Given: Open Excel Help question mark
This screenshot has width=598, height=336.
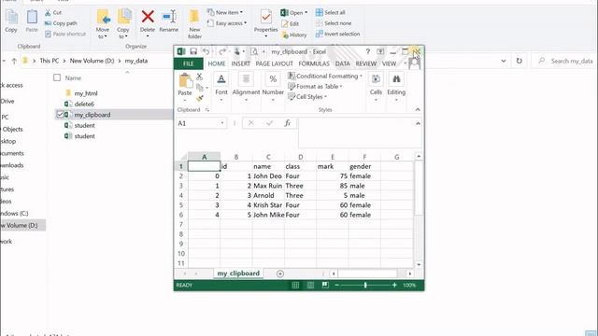Looking at the screenshot, I should (x=367, y=51).
